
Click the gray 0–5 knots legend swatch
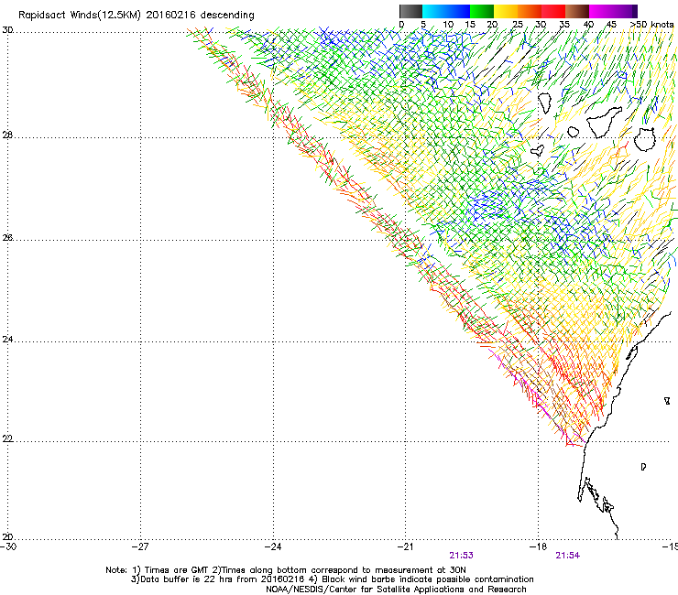410,11
